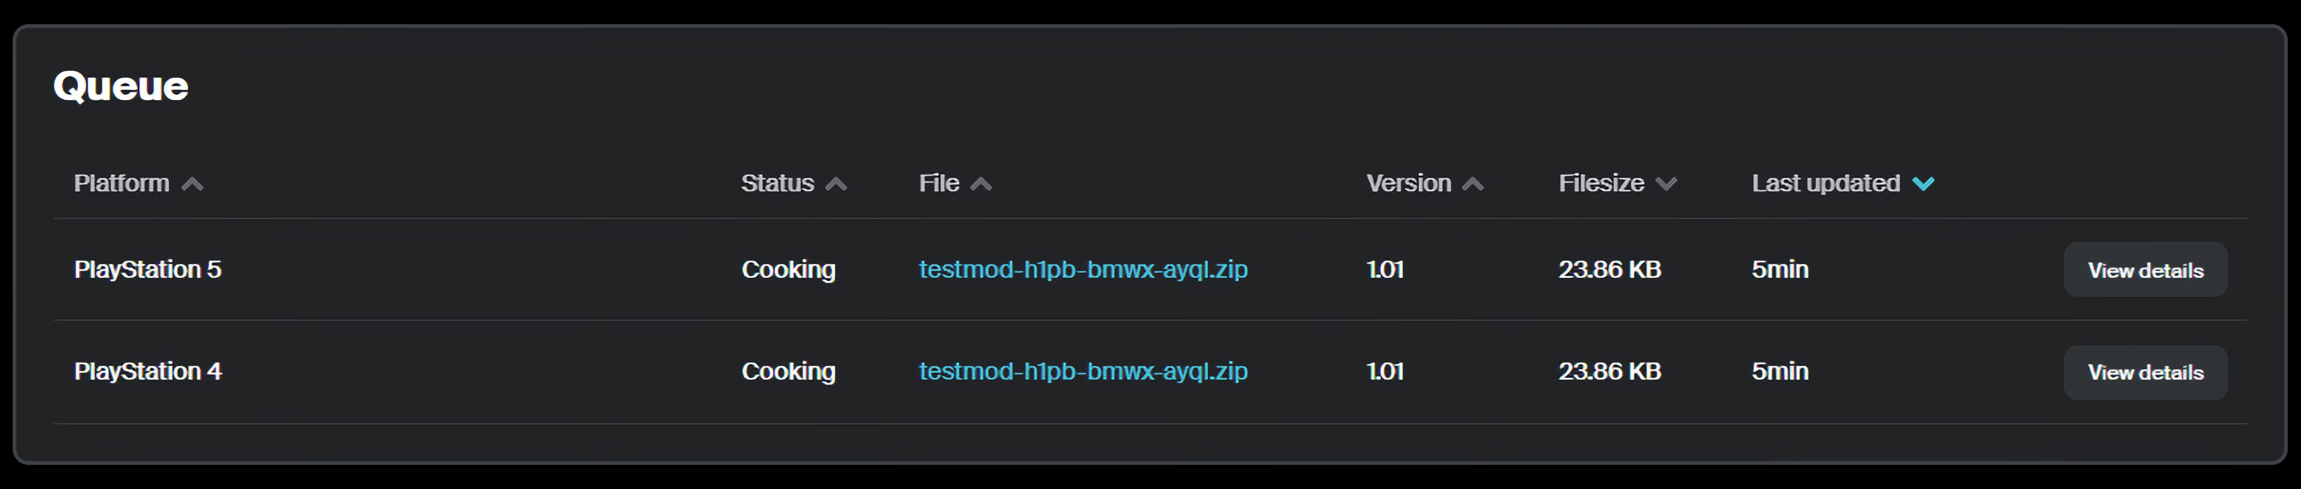Viewport: 2301px width, 489px height.
Task: Sort by Version using its arrow
Action: 1473,184
